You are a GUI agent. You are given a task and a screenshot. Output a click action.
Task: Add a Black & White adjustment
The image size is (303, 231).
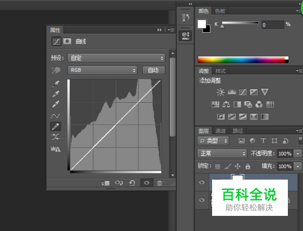click(x=237, y=105)
